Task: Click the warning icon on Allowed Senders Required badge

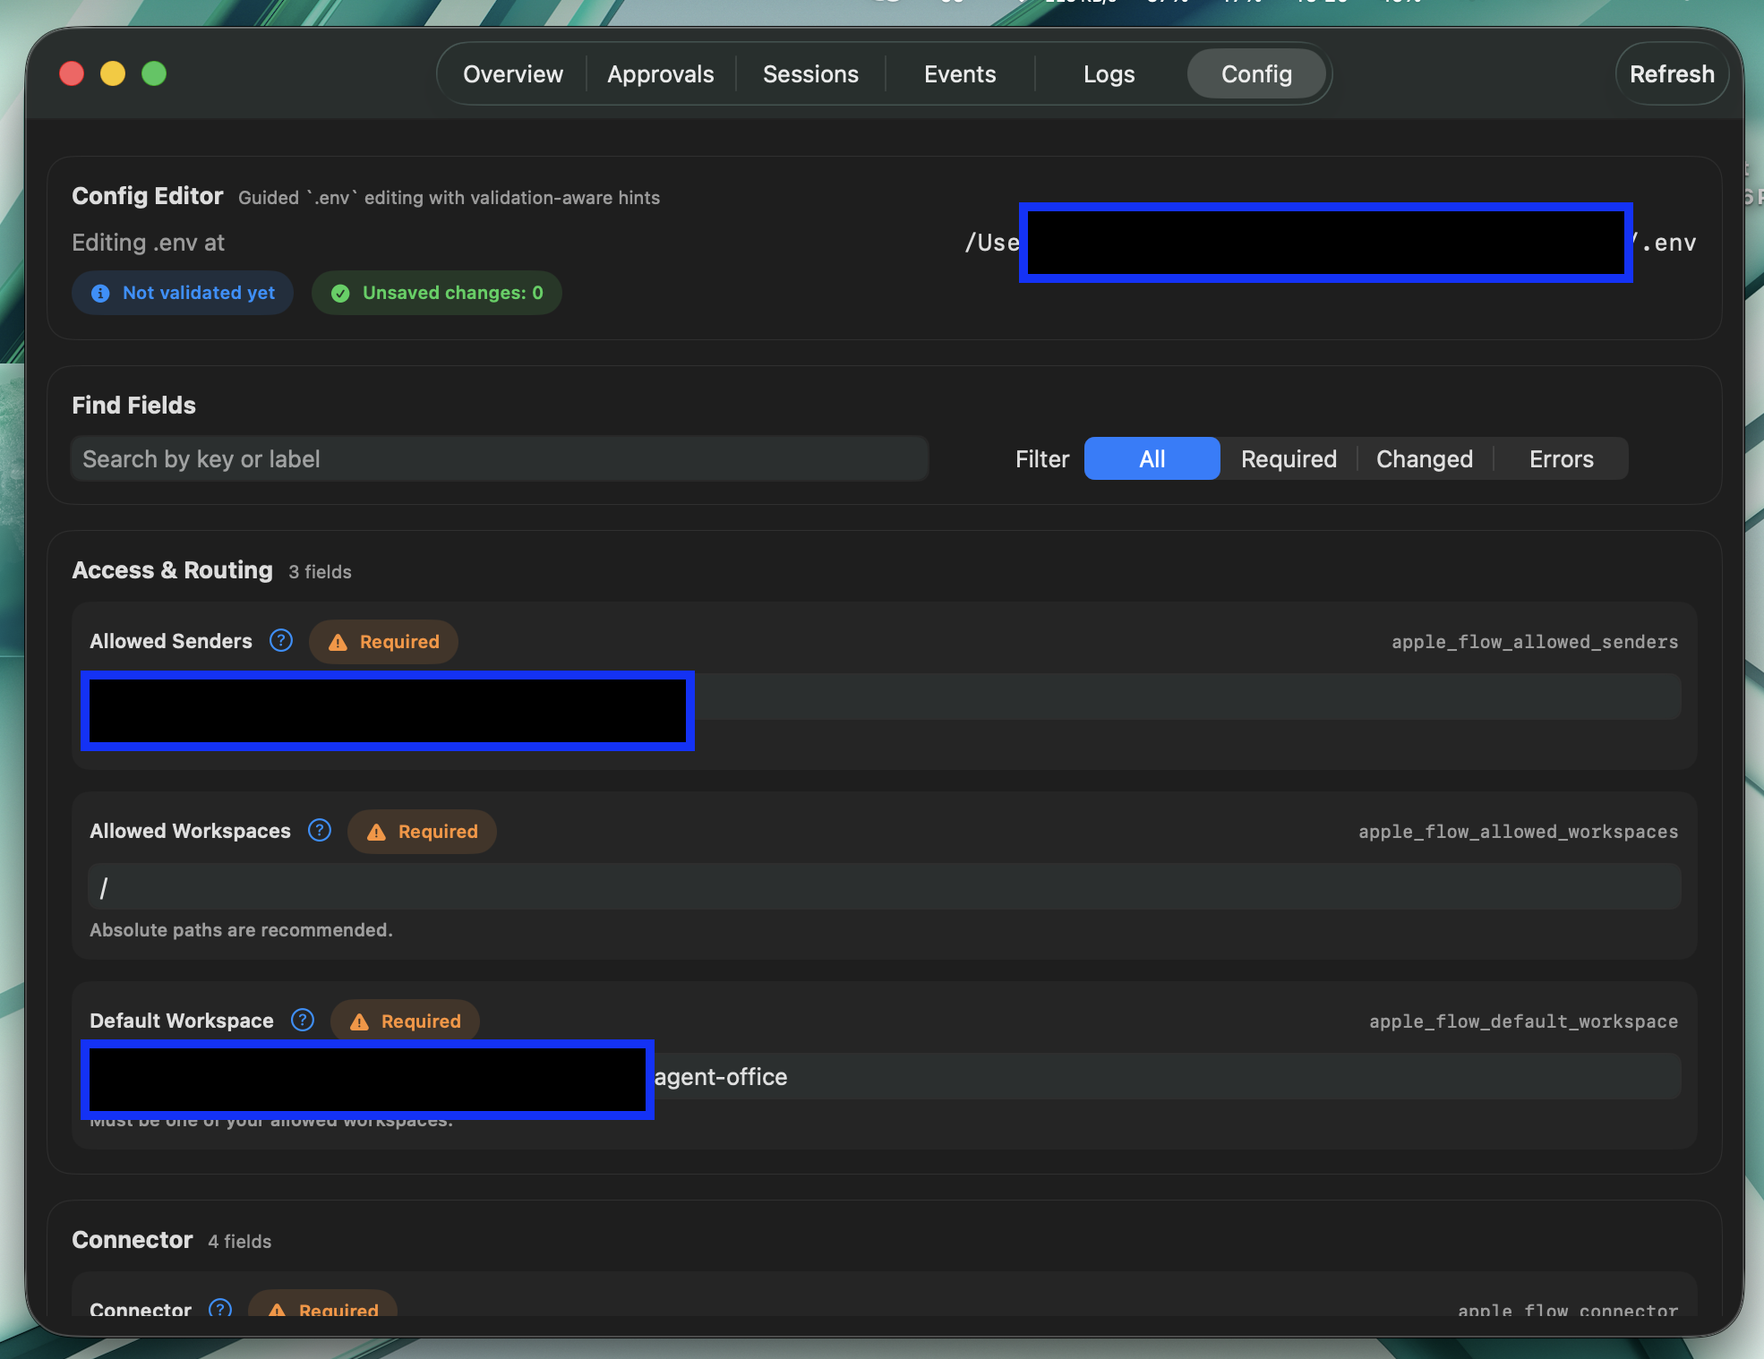Action: click(x=338, y=641)
